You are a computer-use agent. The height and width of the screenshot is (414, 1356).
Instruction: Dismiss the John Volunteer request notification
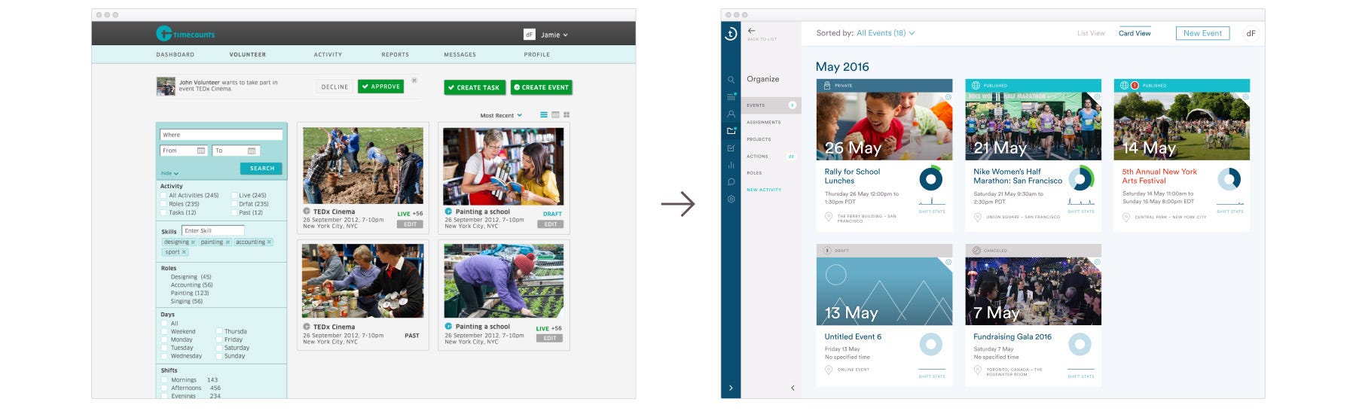(414, 80)
